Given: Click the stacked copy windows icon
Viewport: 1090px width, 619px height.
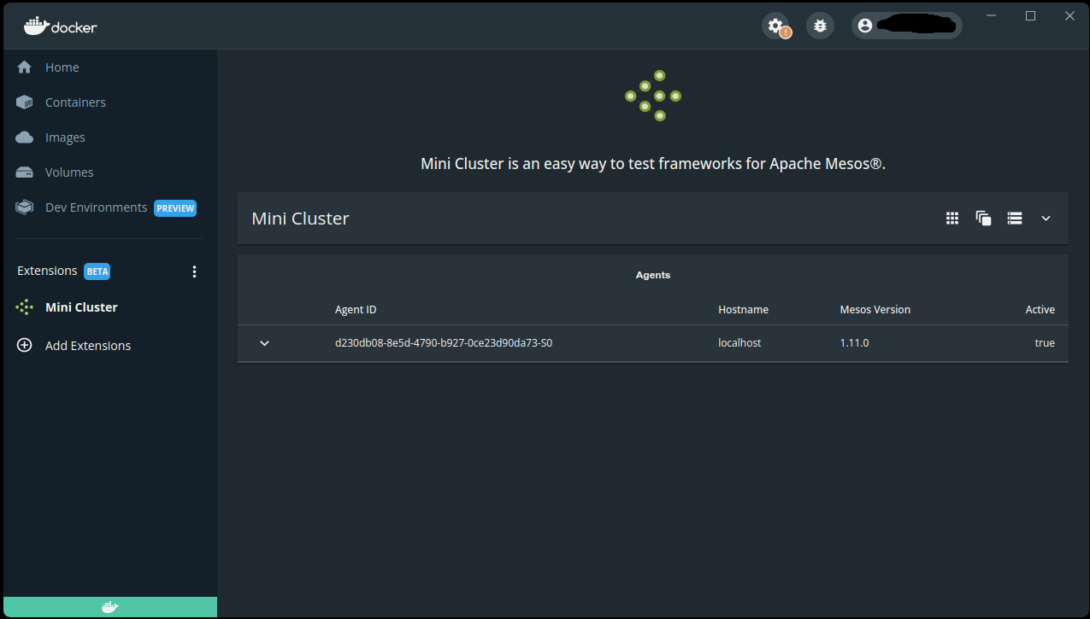Looking at the screenshot, I should (x=983, y=219).
